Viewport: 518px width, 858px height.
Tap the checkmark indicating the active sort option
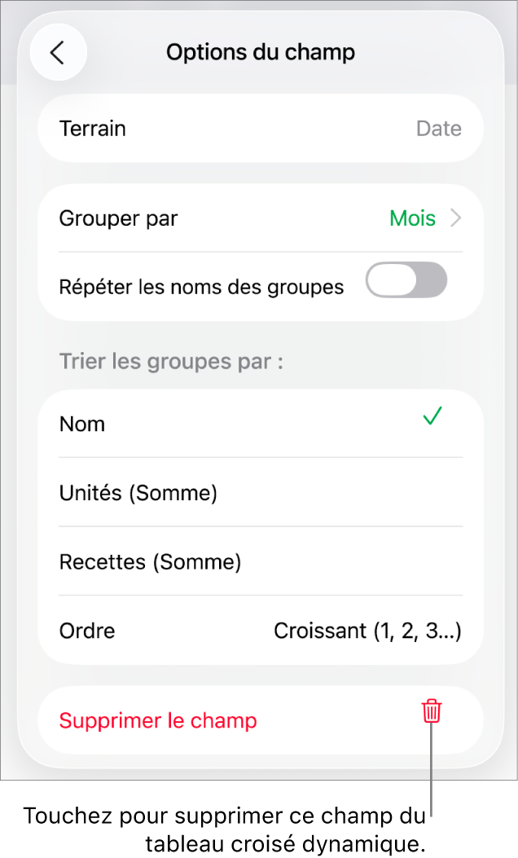coord(432,416)
